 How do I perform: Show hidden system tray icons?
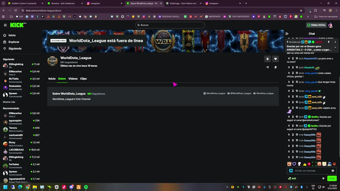(227, 187)
